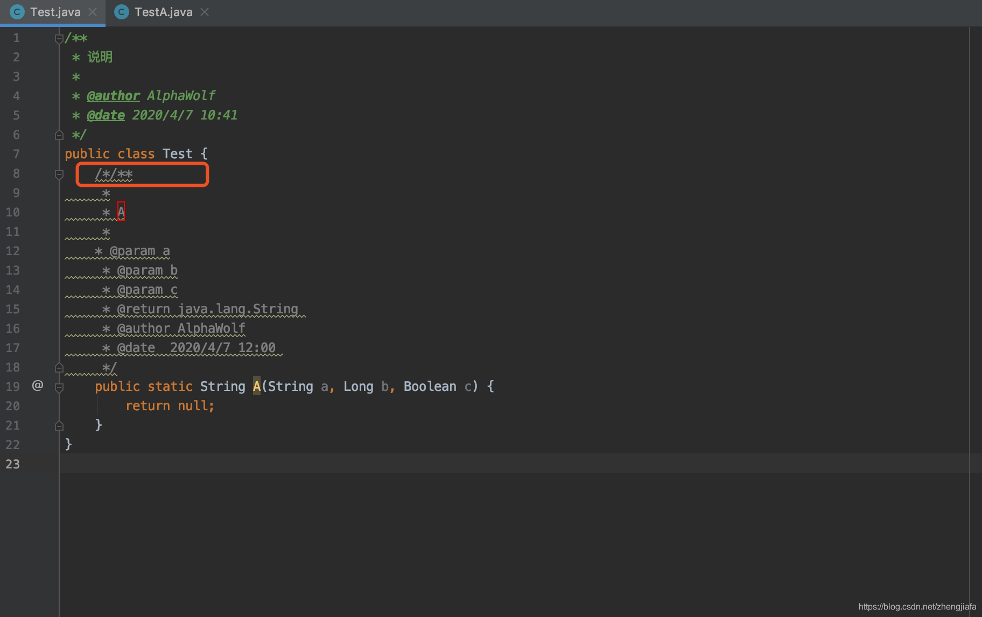Image resolution: width=982 pixels, height=617 pixels.
Task: Switch to the TestA.java tab
Action: (x=162, y=12)
